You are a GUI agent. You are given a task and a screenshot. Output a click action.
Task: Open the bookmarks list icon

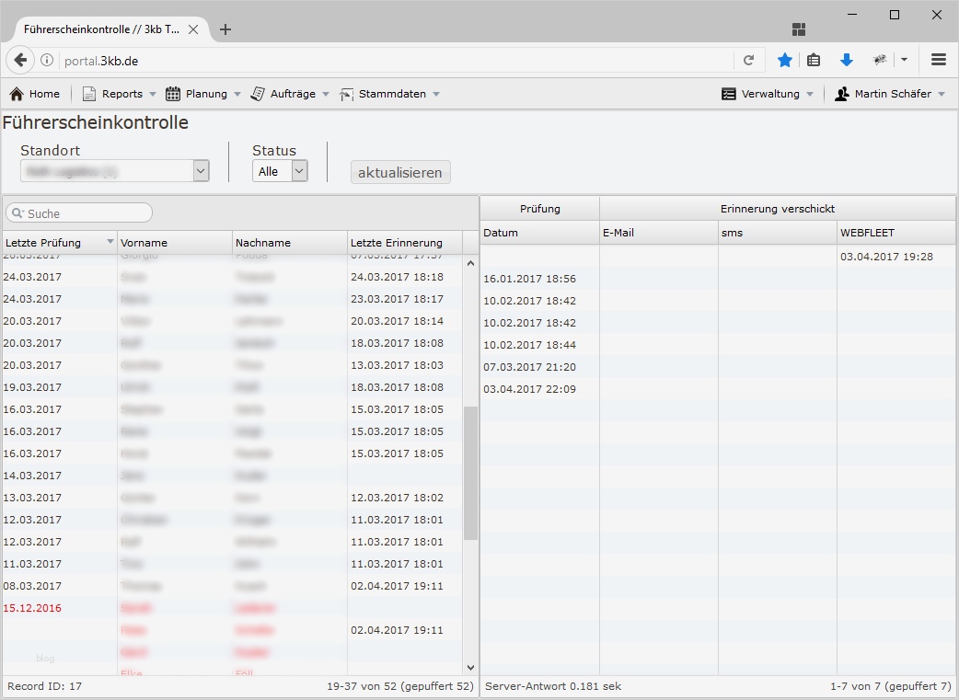[x=814, y=60]
